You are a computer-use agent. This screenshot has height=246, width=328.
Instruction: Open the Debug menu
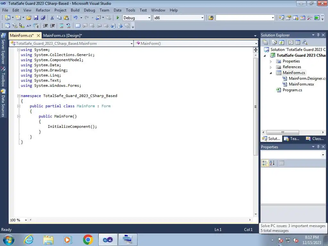pyautogui.click(x=89, y=10)
